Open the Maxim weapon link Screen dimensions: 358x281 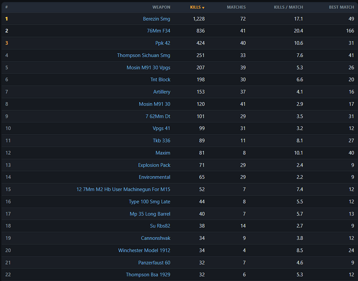tap(163, 153)
